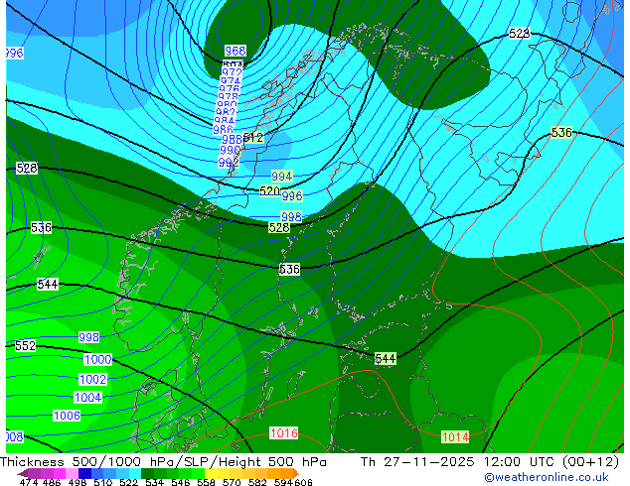This screenshot has height=486, width=630.
Task: Click the 474 legend value
Action: [x=29, y=482]
